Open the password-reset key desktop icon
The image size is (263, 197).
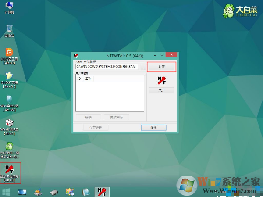pos(9,170)
